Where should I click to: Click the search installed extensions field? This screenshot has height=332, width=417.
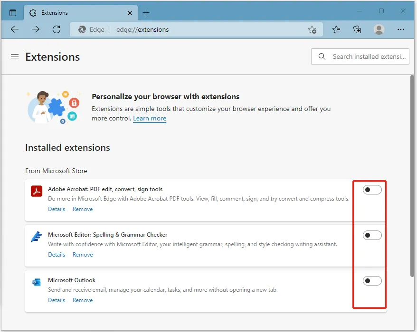click(x=360, y=56)
